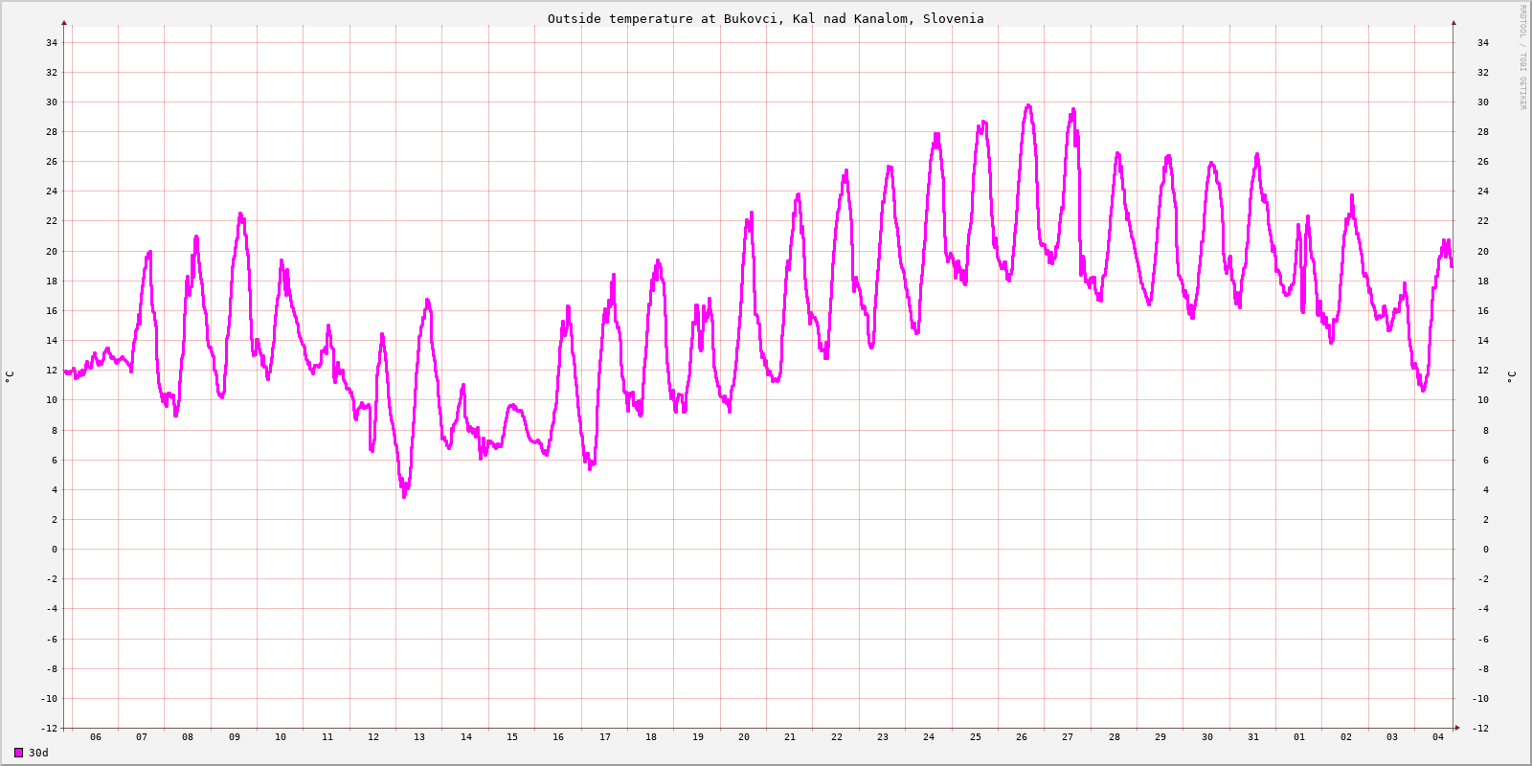This screenshot has width=1532, height=766.
Task: Click the 0 value on the left temperature axis
Action: pos(55,550)
